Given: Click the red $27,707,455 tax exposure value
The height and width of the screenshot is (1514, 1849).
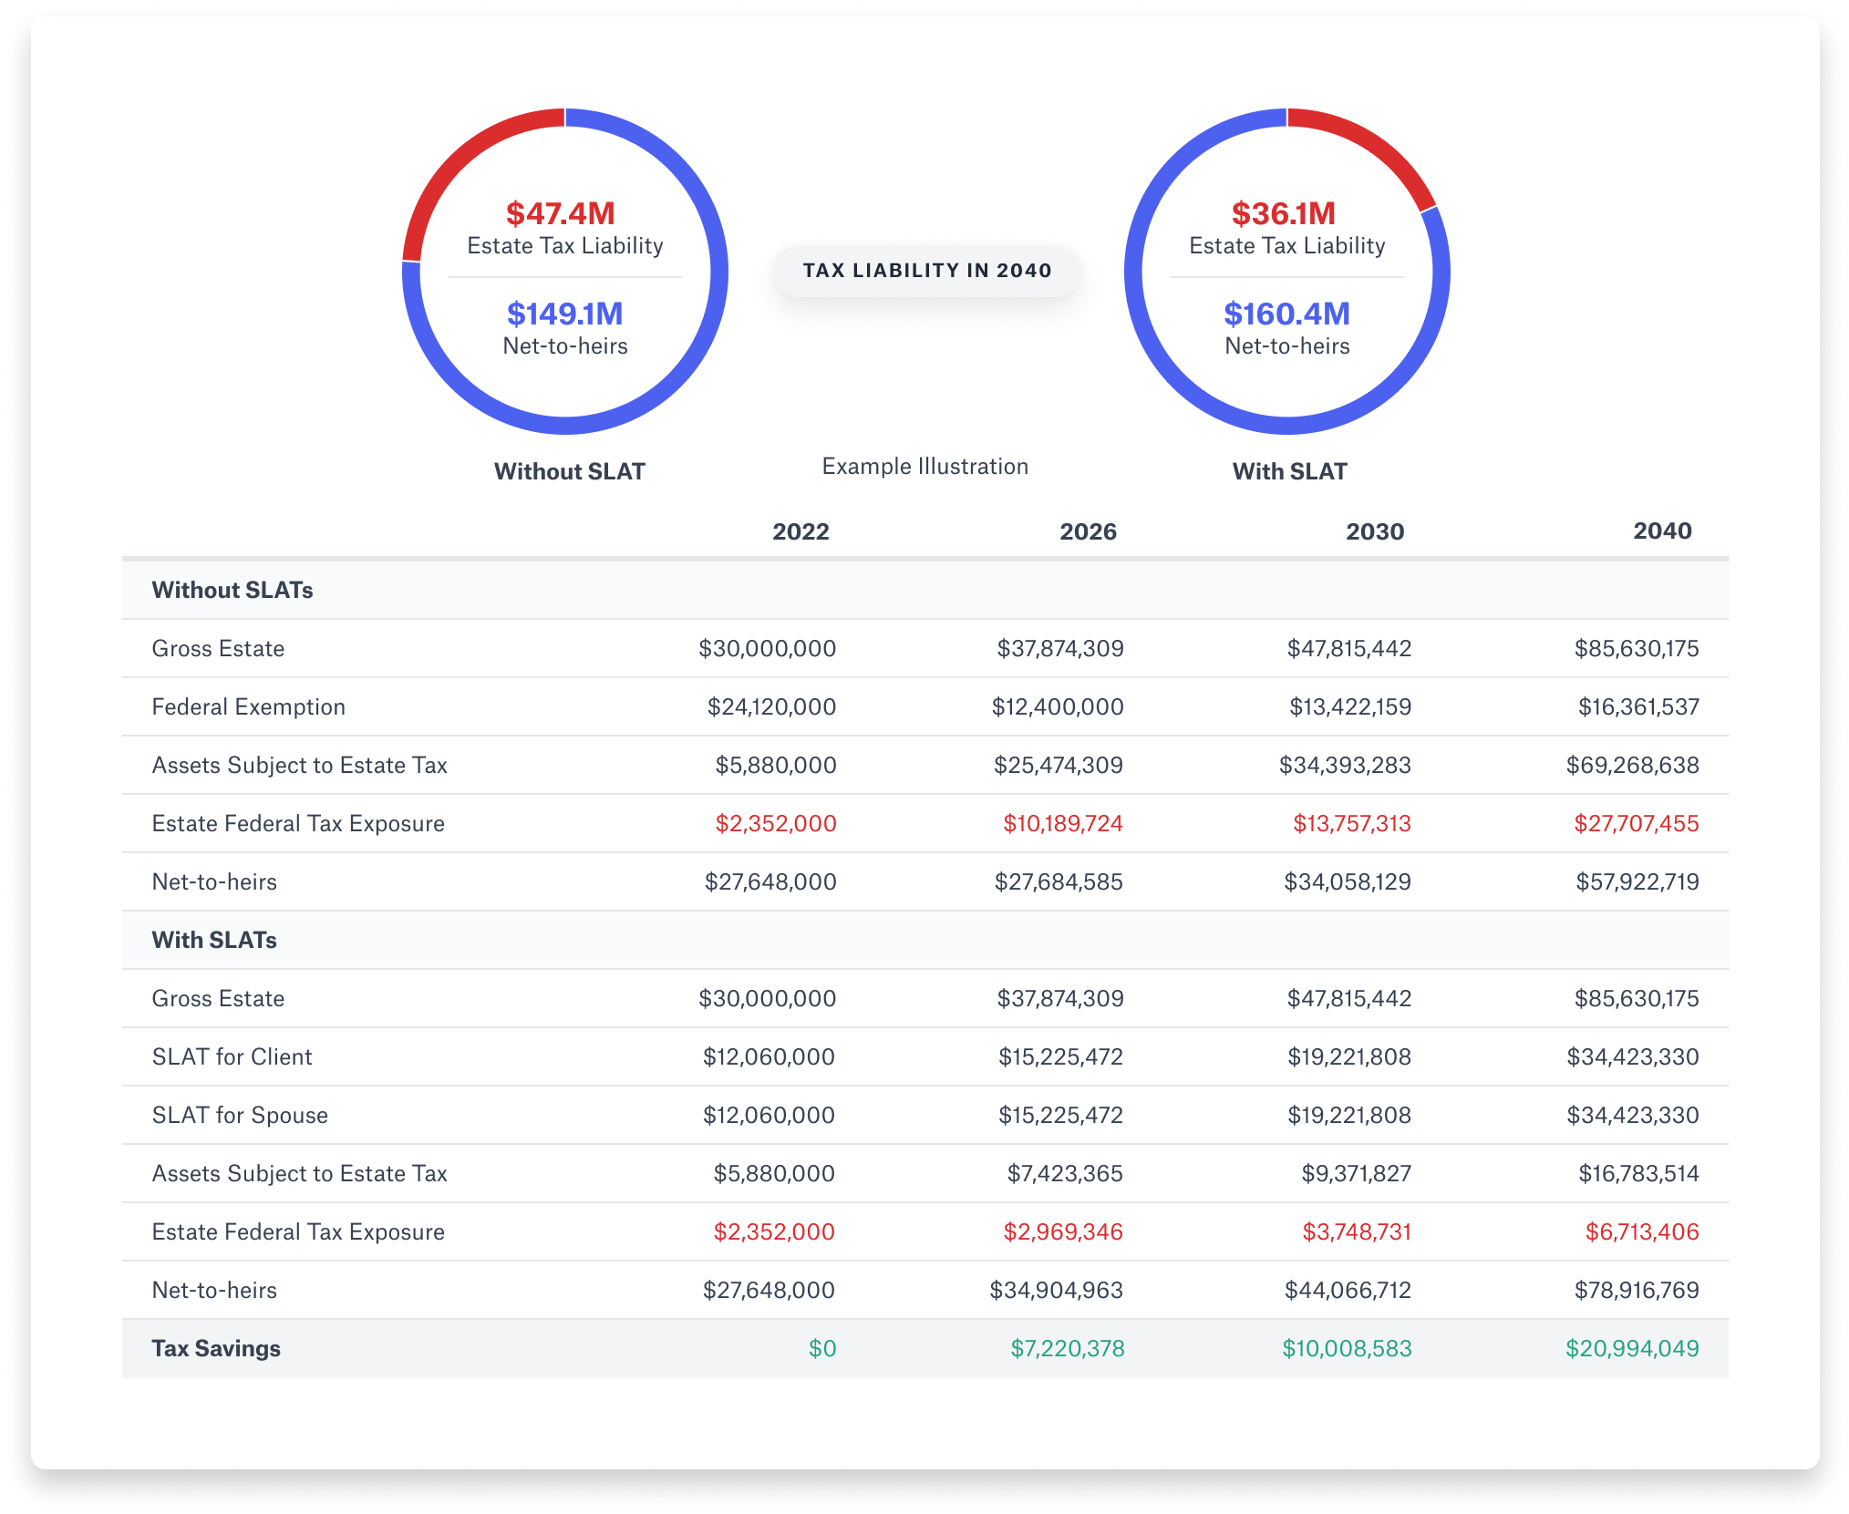Looking at the screenshot, I should tap(1636, 823).
